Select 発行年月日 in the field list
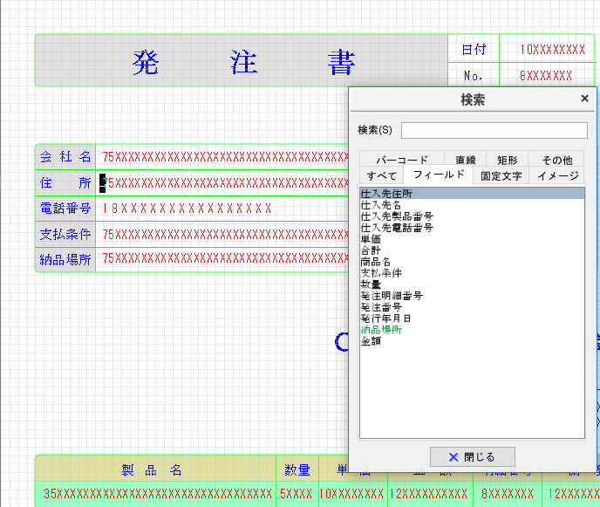This screenshot has width=600, height=507. (472, 319)
